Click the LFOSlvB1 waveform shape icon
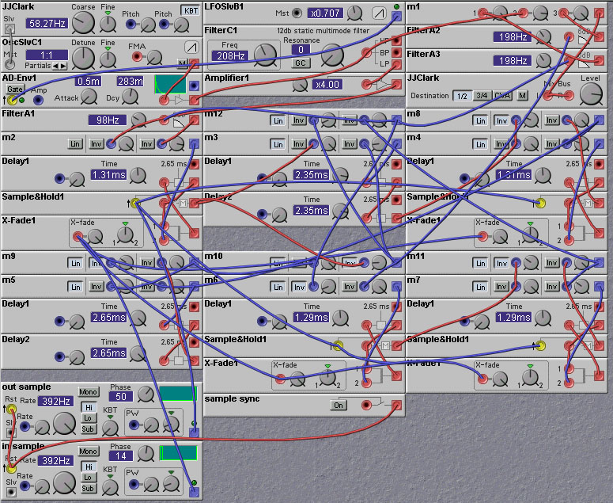Image resolution: width=613 pixels, height=503 pixels. [x=379, y=13]
